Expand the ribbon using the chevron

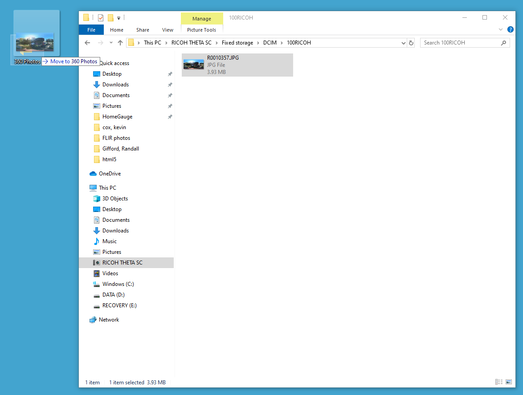500,29
